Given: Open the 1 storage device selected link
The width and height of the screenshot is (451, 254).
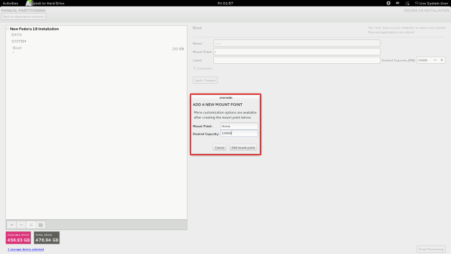Looking at the screenshot, I should [26, 249].
